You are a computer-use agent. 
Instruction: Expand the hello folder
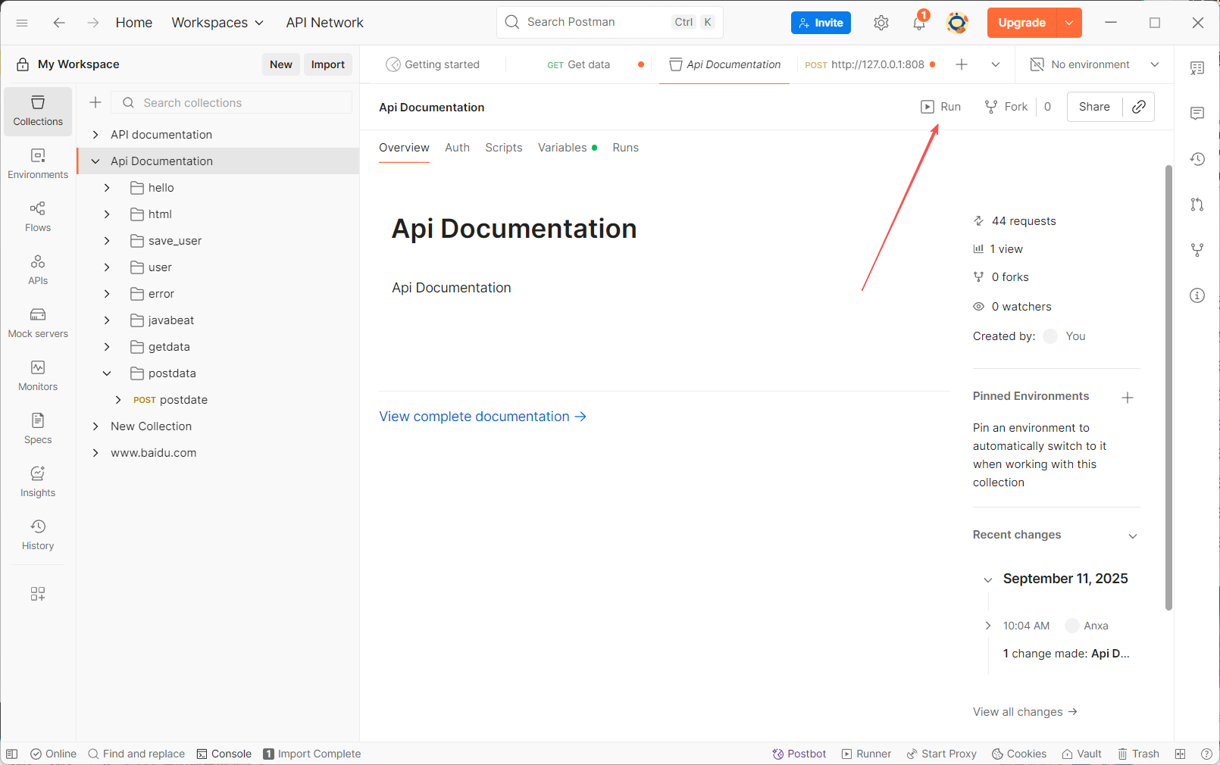107,188
